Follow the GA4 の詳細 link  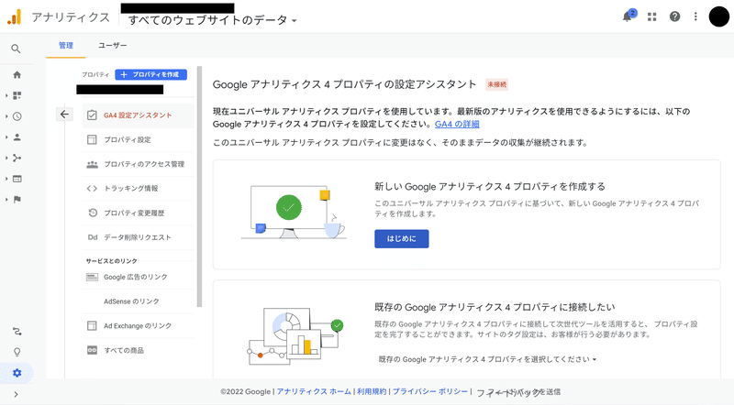[x=457, y=124]
